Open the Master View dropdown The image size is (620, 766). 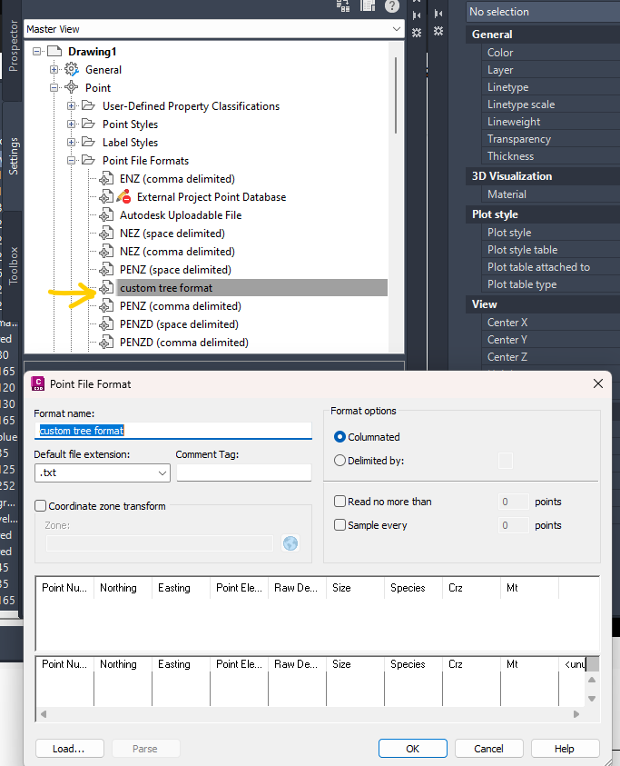[395, 28]
